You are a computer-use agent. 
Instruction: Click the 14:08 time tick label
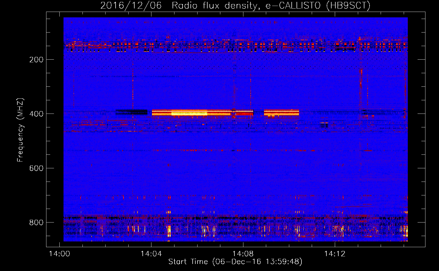[x=243, y=254]
